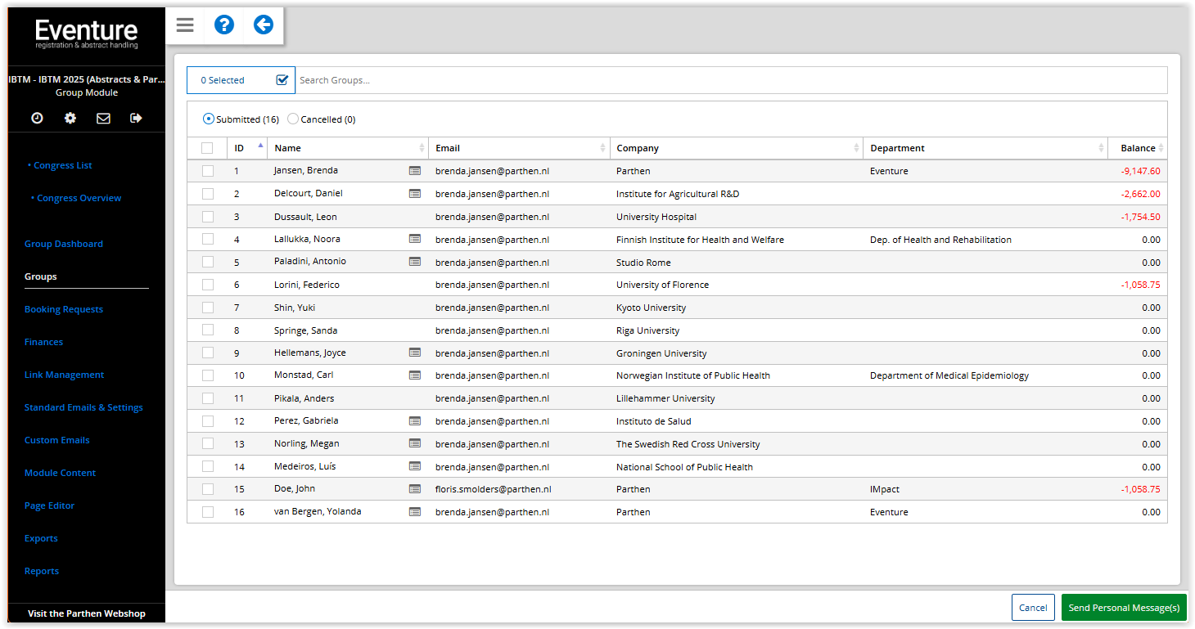Open Booking Requests in sidebar menu
Viewport: 1195px width, 629px height.
pyautogui.click(x=64, y=309)
